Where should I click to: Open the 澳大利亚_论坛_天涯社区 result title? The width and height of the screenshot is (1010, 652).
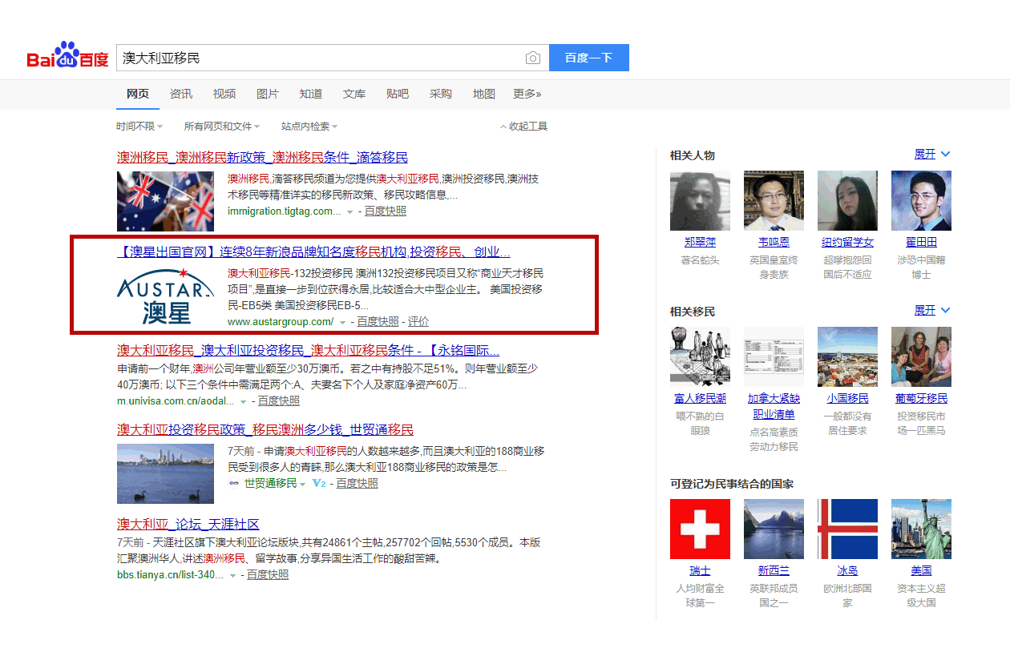(x=188, y=524)
